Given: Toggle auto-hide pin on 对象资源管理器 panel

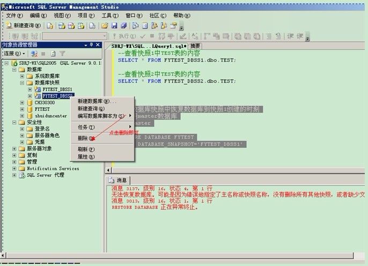Looking at the screenshot, I should [x=92, y=45].
